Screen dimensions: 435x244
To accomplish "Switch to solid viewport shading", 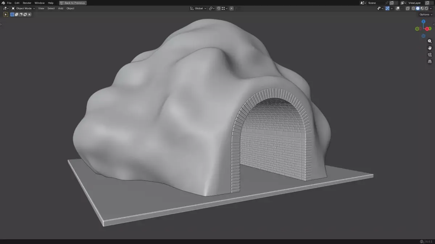I will click(418, 8).
